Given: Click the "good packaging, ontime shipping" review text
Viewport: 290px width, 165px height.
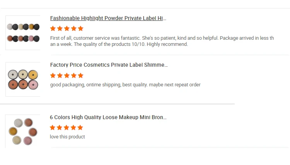Looking at the screenshot, I should click(125, 85).
